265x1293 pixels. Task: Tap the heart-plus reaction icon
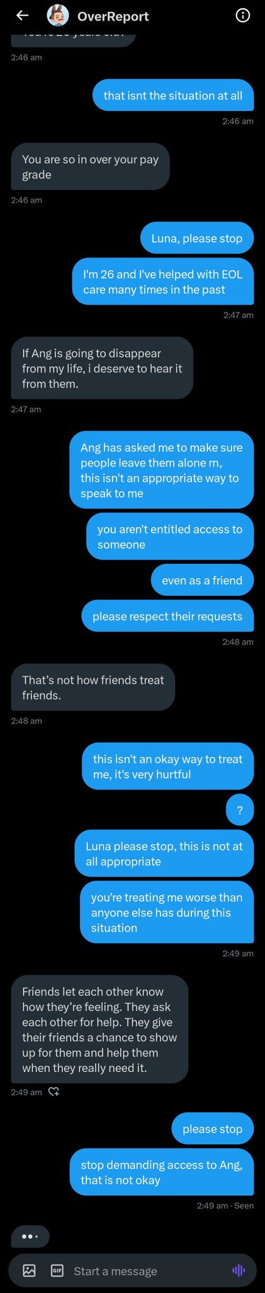[54, 1092]
